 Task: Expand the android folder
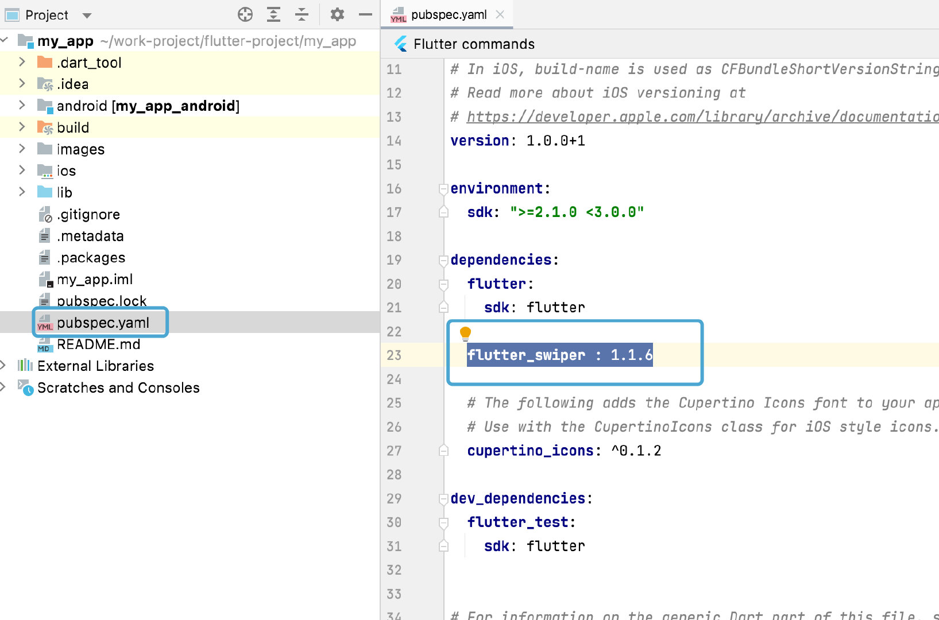22,105
